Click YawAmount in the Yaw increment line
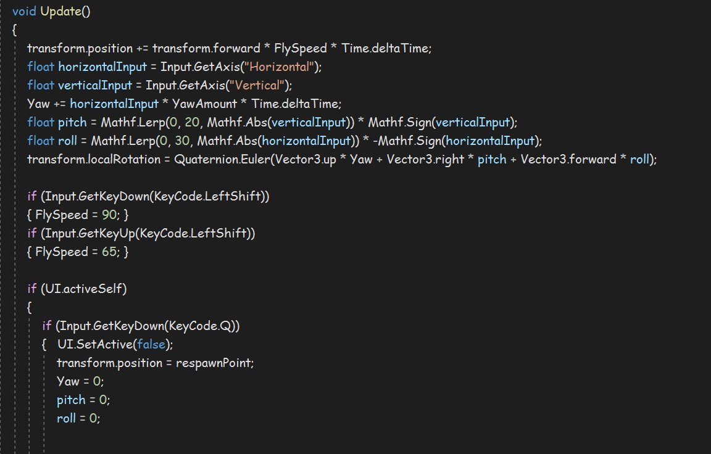The image size is (711, 454). pos(204,104)
